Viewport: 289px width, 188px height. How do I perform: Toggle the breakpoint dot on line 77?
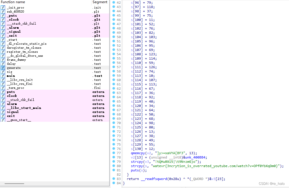pyautogui.click(x=114, y=153)
